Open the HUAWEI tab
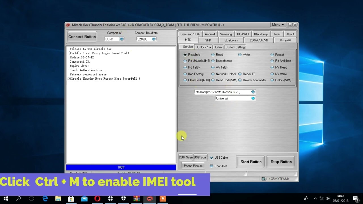The image size is (363, 204). point(243,34)
